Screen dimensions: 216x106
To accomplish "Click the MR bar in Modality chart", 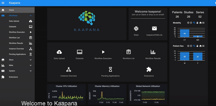I will [x=198, y=36].
